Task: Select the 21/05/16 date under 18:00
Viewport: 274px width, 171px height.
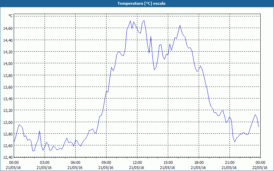Action: coord(198,168)
